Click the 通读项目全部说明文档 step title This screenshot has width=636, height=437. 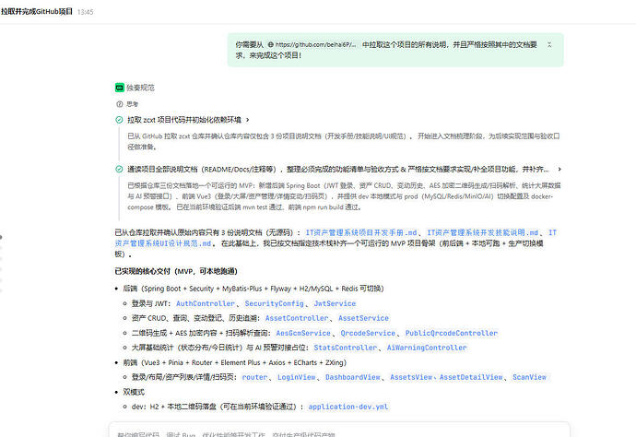tap(338, 170)
